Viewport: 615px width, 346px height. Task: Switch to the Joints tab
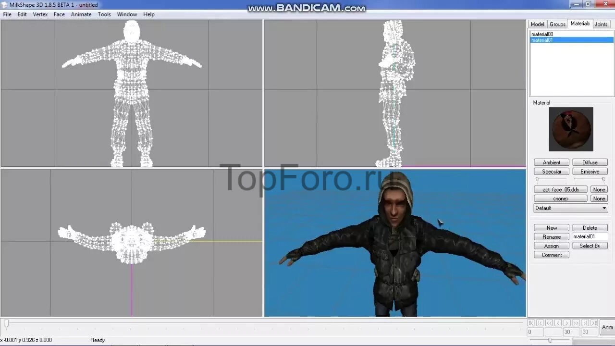pyautogui.click(x=601, y=24)
